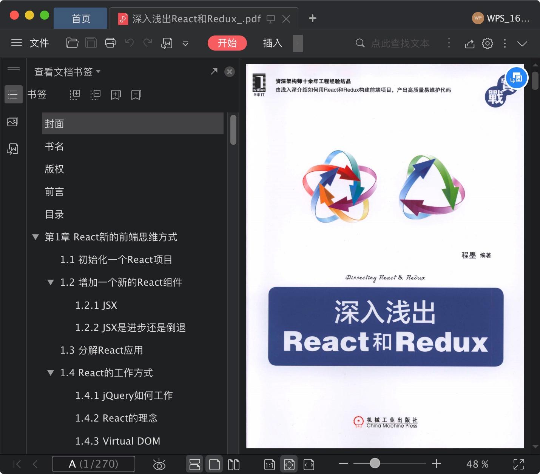The width and height of the screenshot is (540, 474).
Task: Go to first page button
Action: click(x=17, y=464)
